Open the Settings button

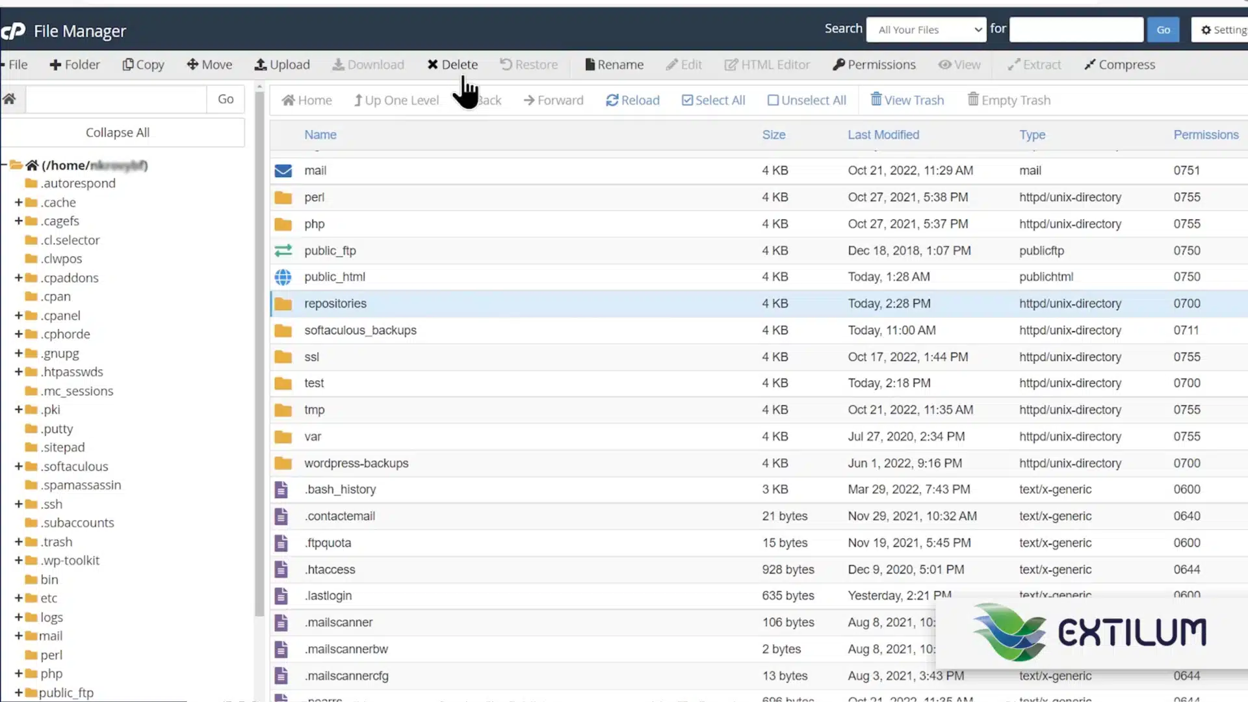1220,30
